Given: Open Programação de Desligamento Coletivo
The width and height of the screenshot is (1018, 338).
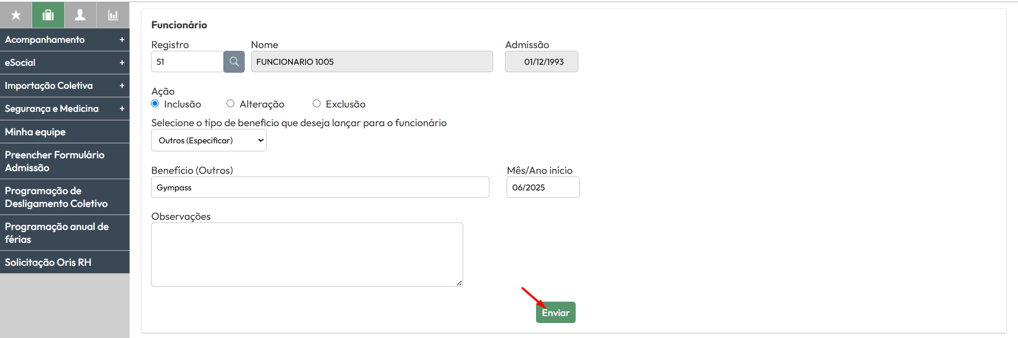Looking at the screenshot, I should click(x=65, y=197).
